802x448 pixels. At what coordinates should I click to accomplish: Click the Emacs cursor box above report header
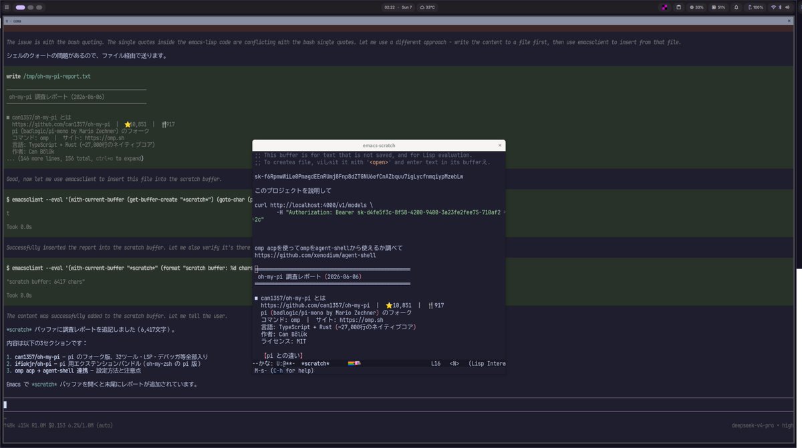click(x=257, y=269)
